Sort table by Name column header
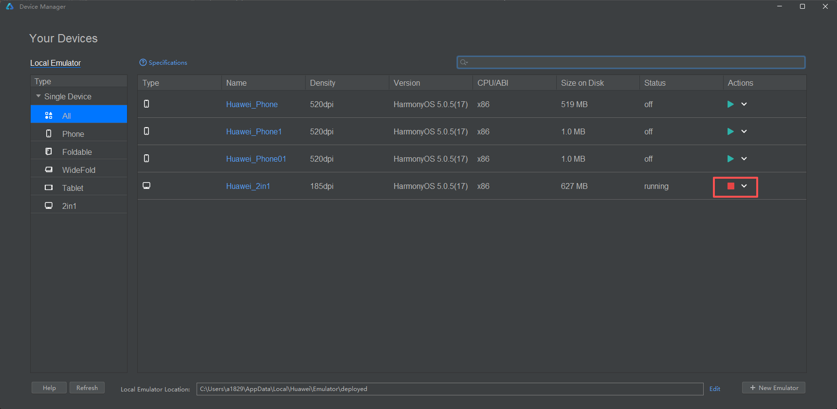Screen dimensions: 837x409 [x=263, y=83]
